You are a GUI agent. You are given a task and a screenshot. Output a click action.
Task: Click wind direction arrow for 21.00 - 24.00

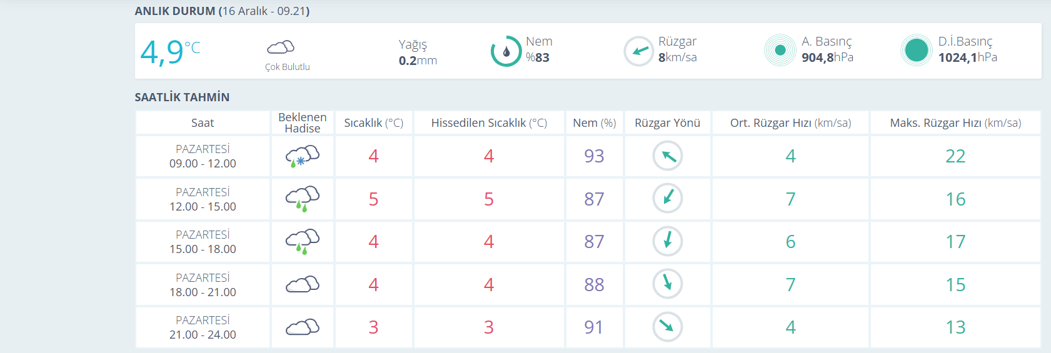(x=668, y=327)
